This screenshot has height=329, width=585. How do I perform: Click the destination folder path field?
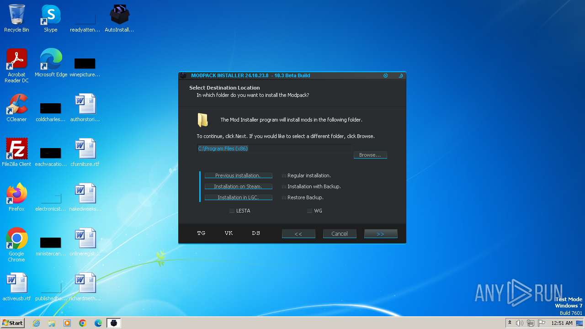[274, 149]
